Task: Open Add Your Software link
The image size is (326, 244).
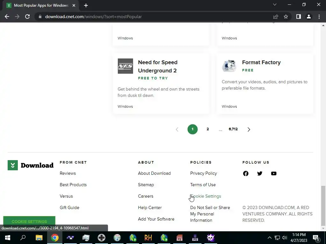Action: coord(156,219)
